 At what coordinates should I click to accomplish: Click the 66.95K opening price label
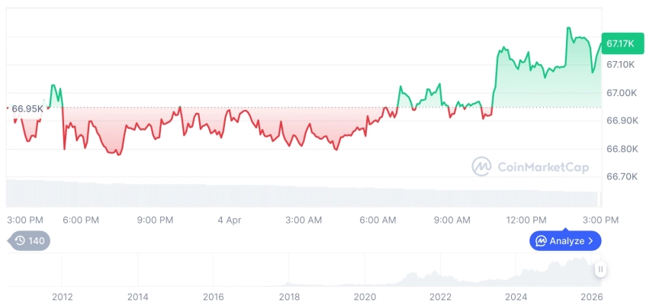tap(27, 109)
